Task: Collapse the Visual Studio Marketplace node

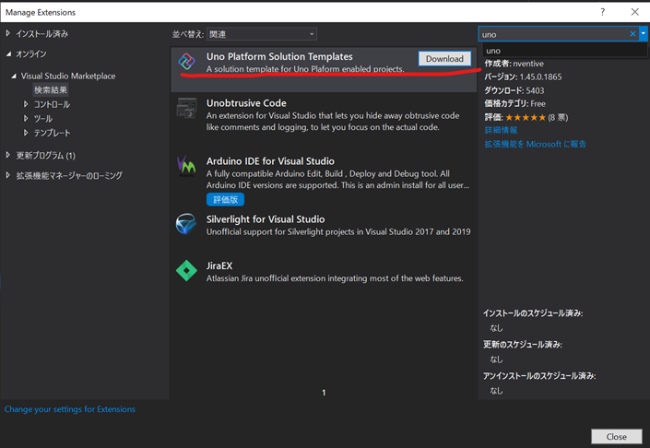Action: point(14,76)
